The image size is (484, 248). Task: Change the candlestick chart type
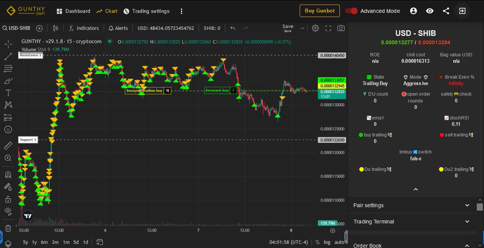point(56,28)
